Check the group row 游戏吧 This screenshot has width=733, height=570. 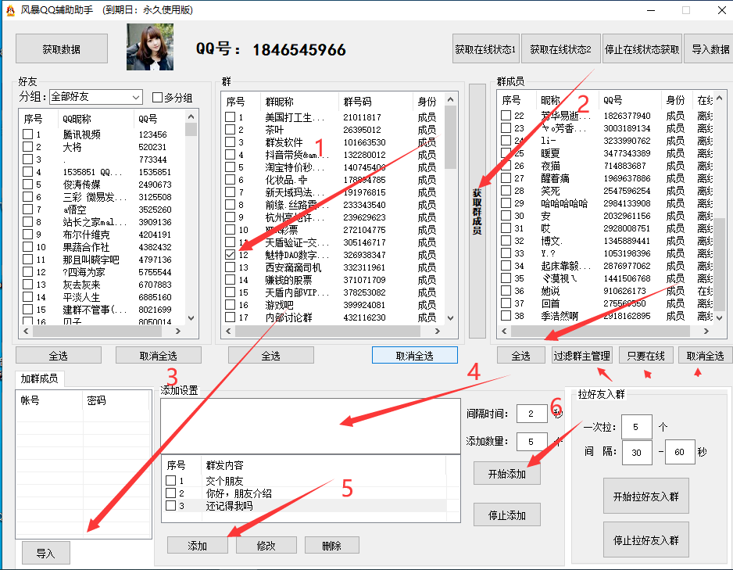pos(230,305)
